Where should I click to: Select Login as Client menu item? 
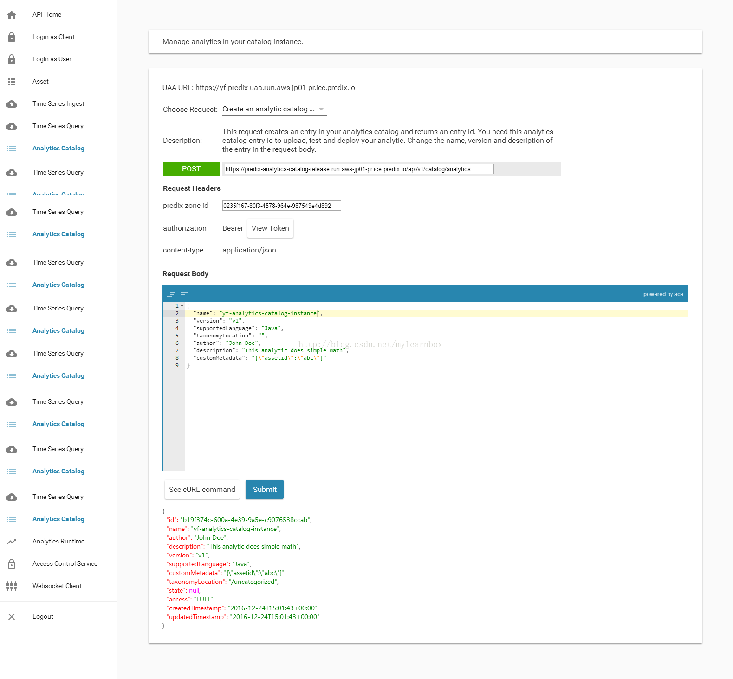tap(53, 37)
